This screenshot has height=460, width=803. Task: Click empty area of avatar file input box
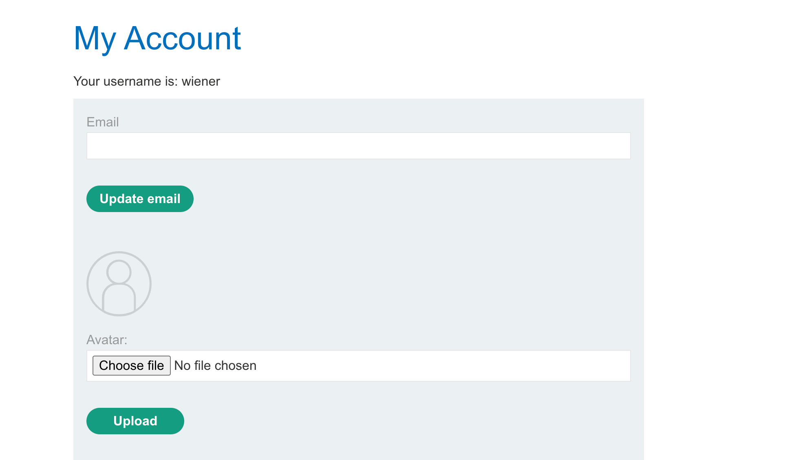click(x=440, y=366)
